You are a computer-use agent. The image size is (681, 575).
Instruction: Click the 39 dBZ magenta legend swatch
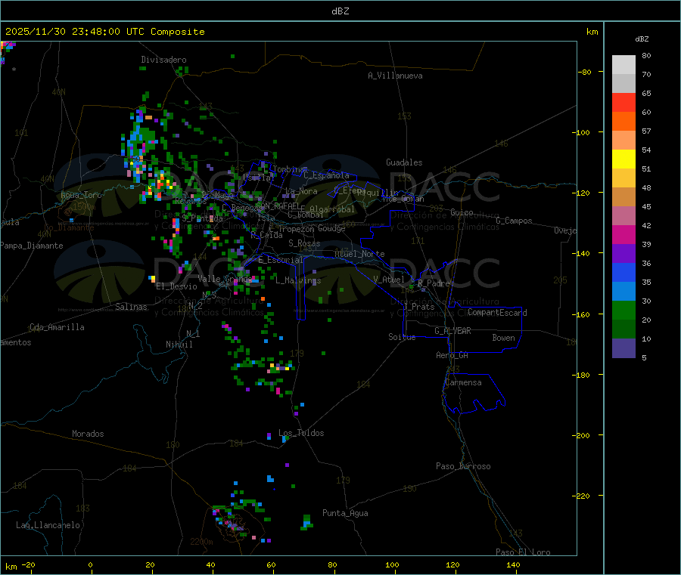coord(623,234)
